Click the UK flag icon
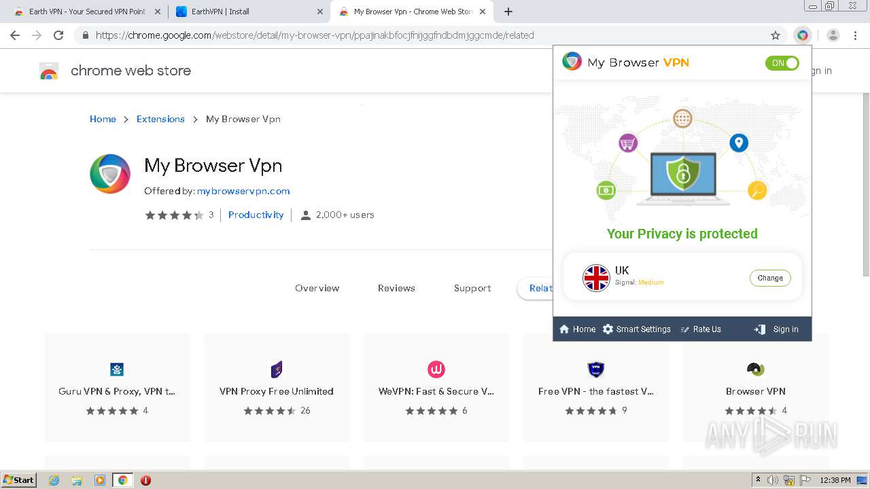 (x=596, y=278)
